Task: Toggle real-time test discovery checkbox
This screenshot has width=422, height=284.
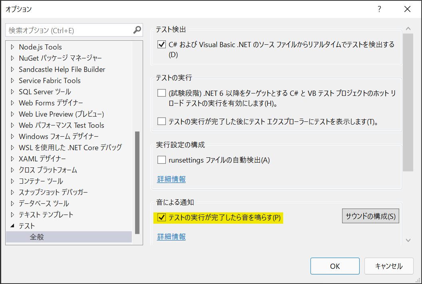Action: tap(161, 44)
